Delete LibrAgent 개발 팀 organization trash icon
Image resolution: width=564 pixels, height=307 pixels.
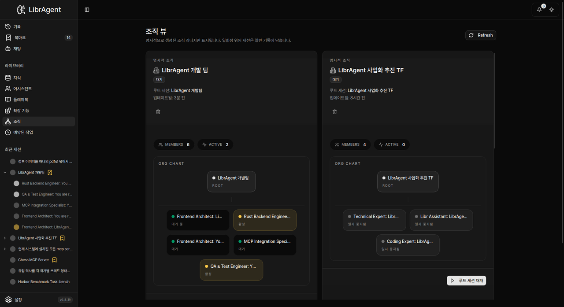point(158,112)
